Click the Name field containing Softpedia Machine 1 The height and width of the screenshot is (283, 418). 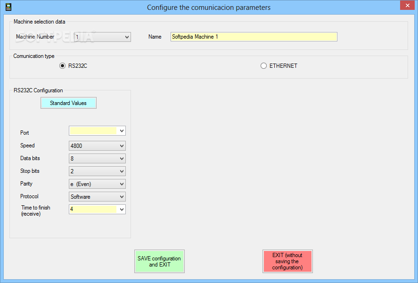coord(254,37)
